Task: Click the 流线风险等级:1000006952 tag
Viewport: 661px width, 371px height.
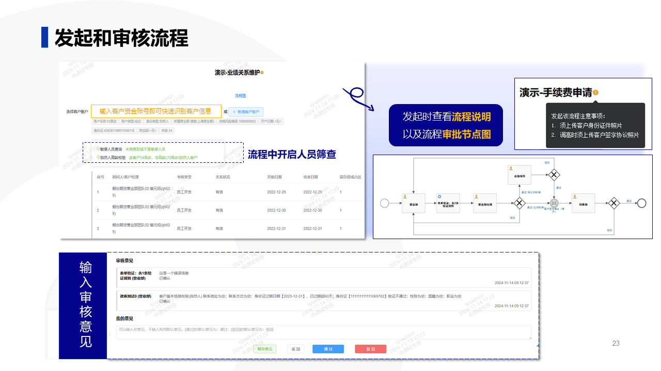Action: [238, 122]
